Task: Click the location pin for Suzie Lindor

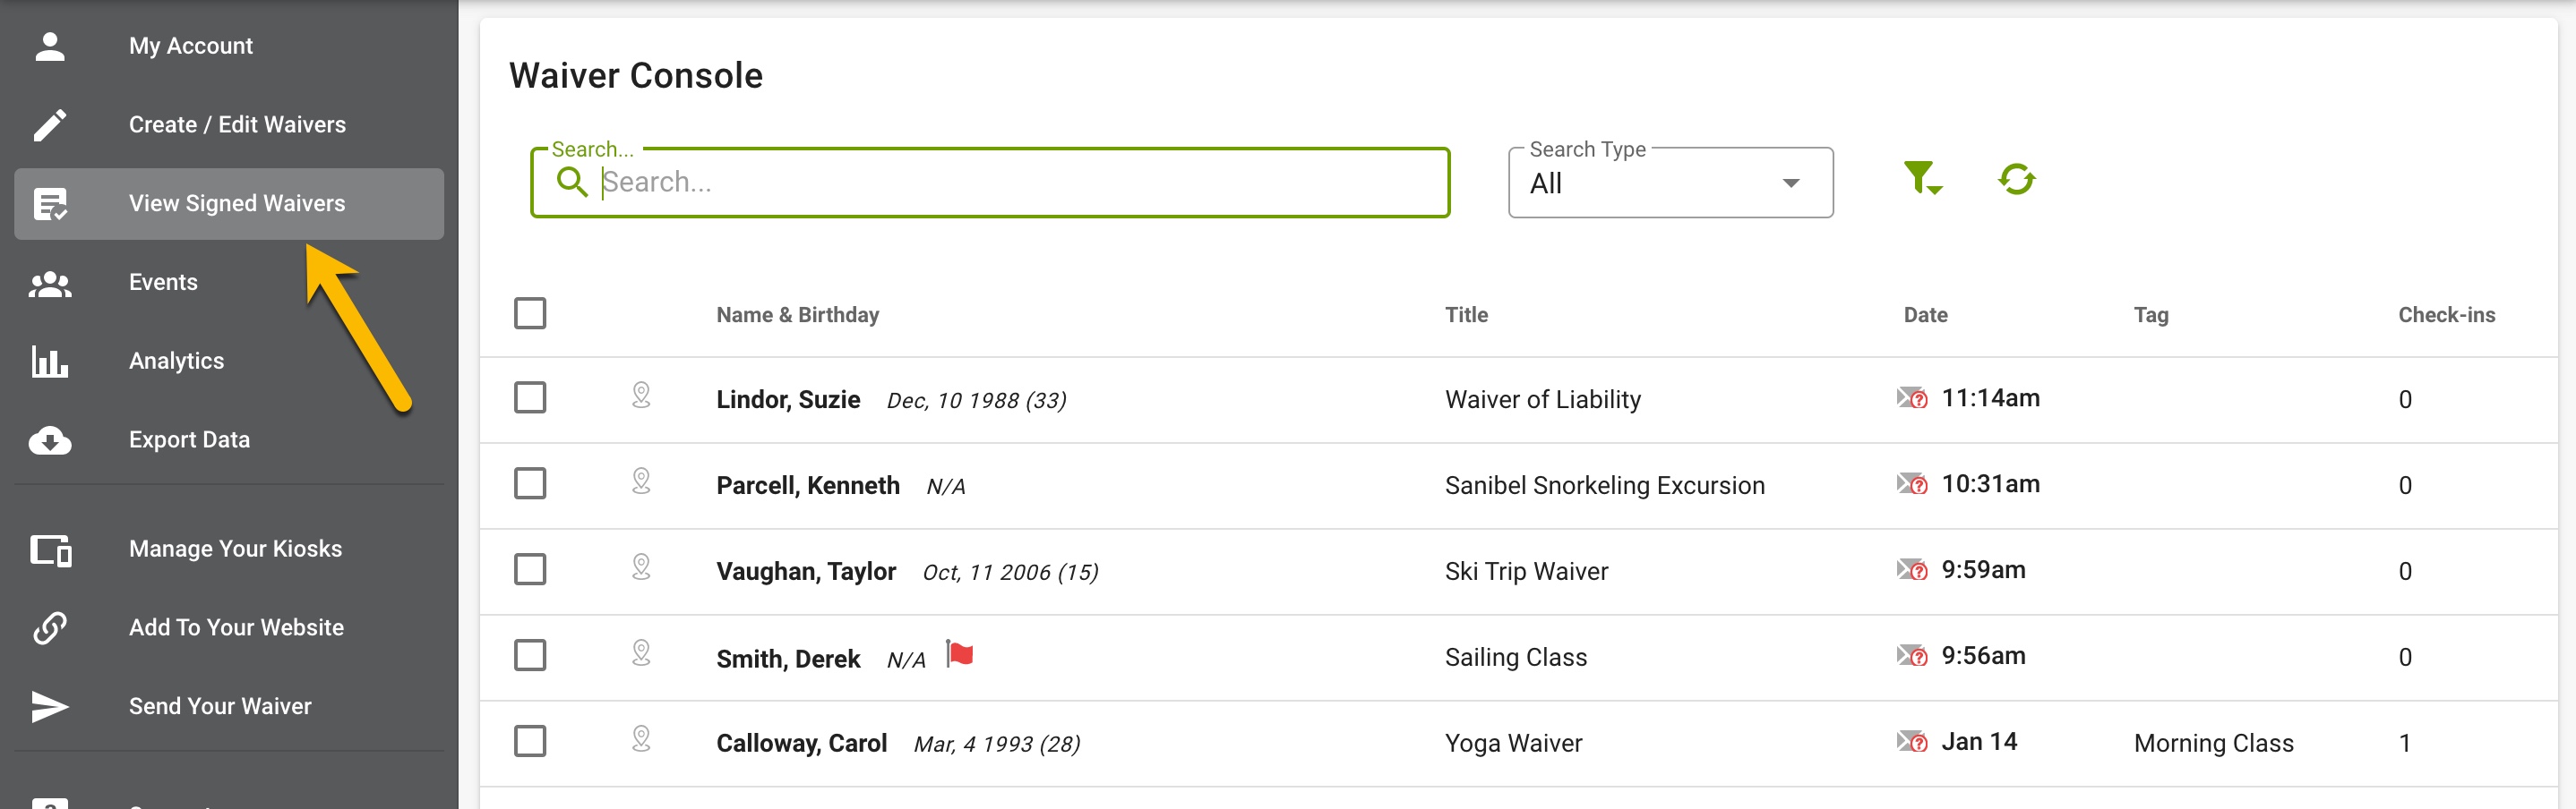Action: click(x=641, y=396)
